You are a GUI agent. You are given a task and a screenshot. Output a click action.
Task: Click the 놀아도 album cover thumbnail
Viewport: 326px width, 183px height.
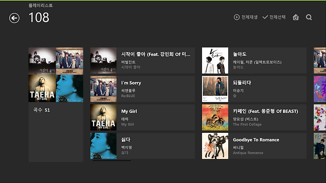215,61
